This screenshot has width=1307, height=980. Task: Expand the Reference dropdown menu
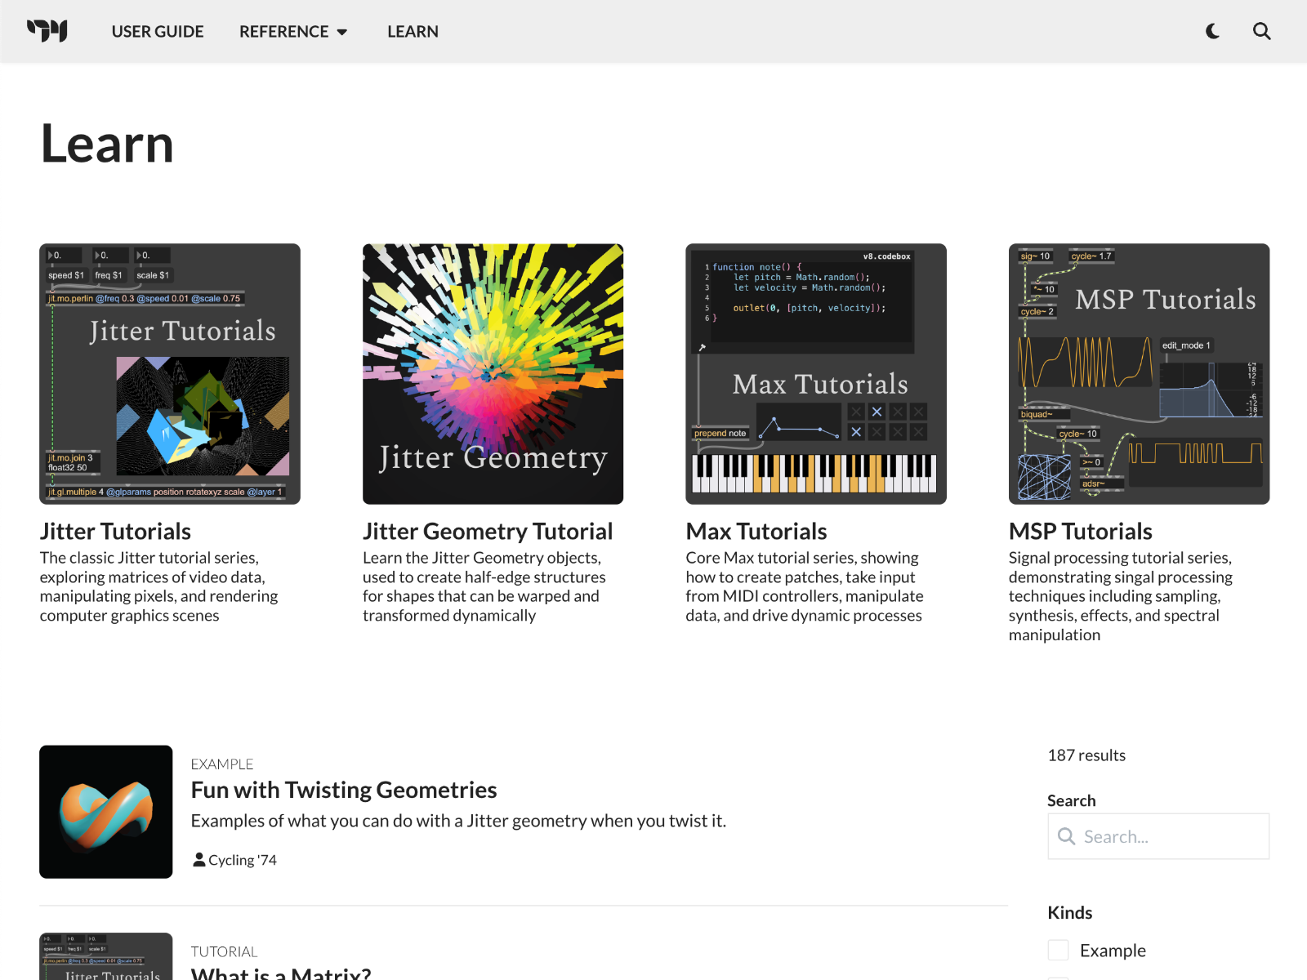(x=283, y=31)
